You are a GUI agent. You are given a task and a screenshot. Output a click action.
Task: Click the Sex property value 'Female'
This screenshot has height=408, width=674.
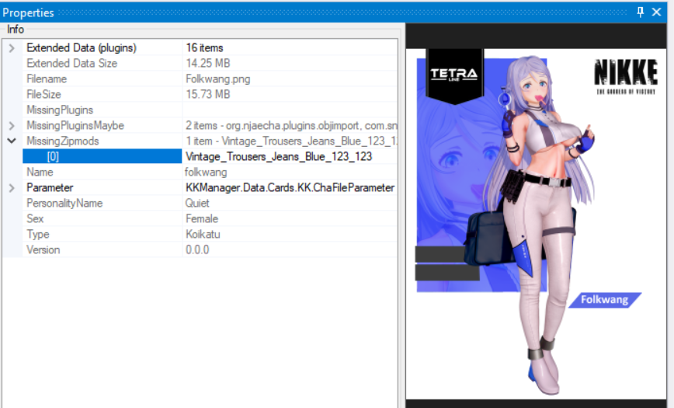coord(202,219)
